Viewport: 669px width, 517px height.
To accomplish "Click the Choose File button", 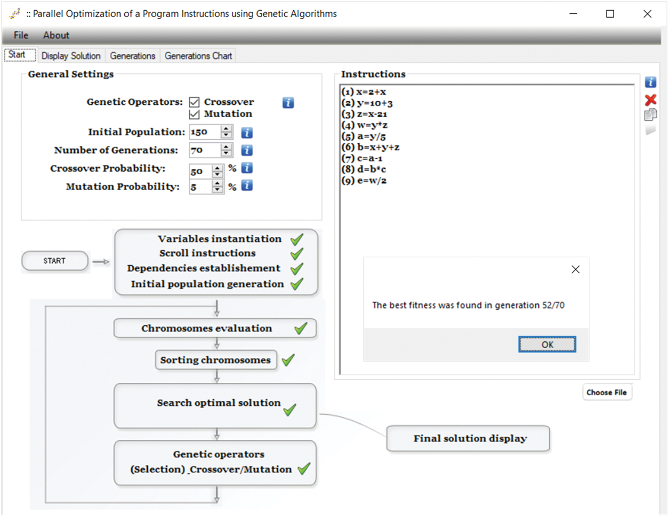I will [x=607, y=392].
